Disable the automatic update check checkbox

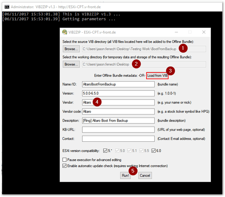[x=64, y=166]
